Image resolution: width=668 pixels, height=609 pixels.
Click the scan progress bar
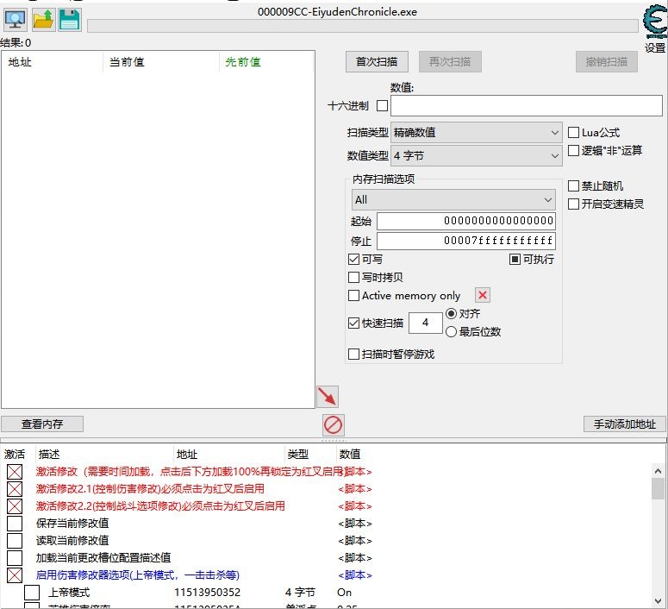363,26
